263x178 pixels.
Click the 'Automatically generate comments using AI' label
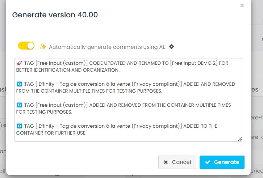click(107, 47)
